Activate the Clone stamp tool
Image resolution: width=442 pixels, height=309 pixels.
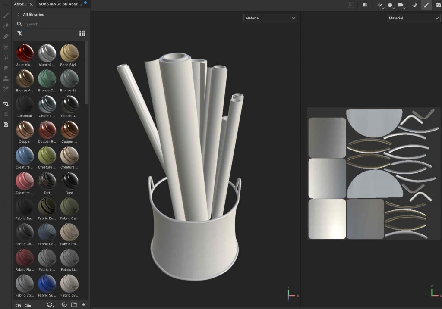(6, 78)
